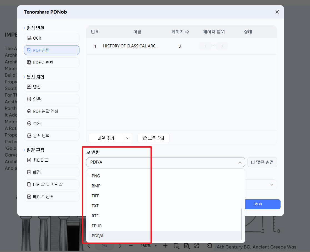Select 문서 번역 document translation
Viewport: 310px width, 252px height.
(52, 136)
